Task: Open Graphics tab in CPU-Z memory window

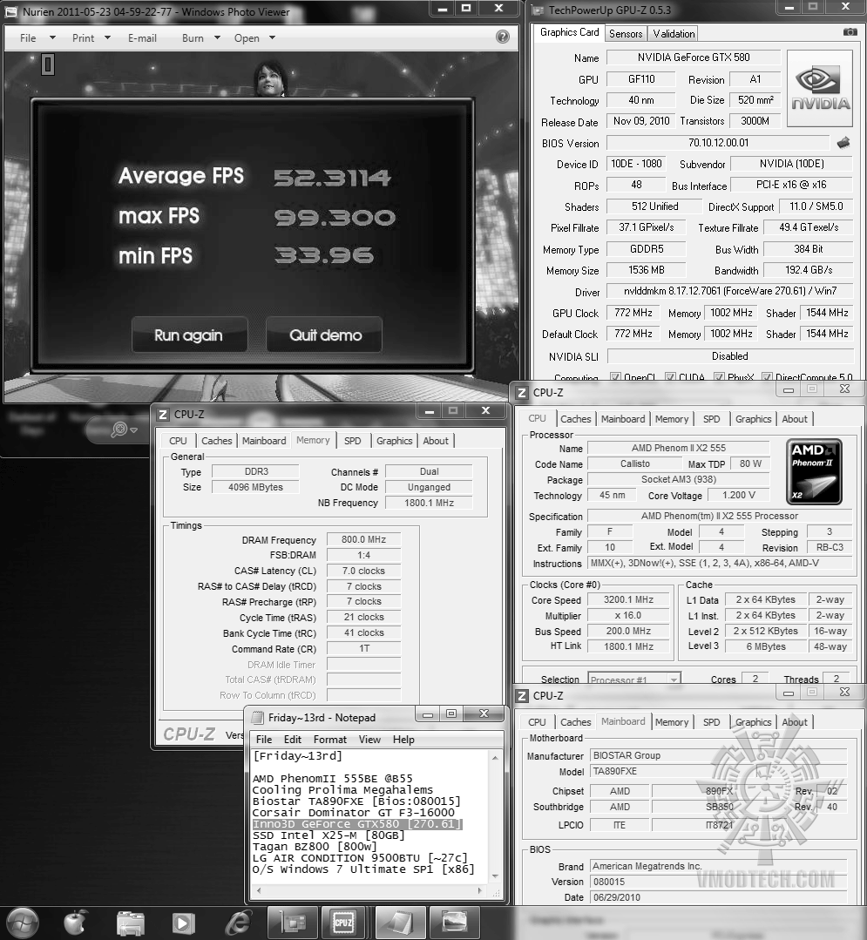Action: click(394, 441)
